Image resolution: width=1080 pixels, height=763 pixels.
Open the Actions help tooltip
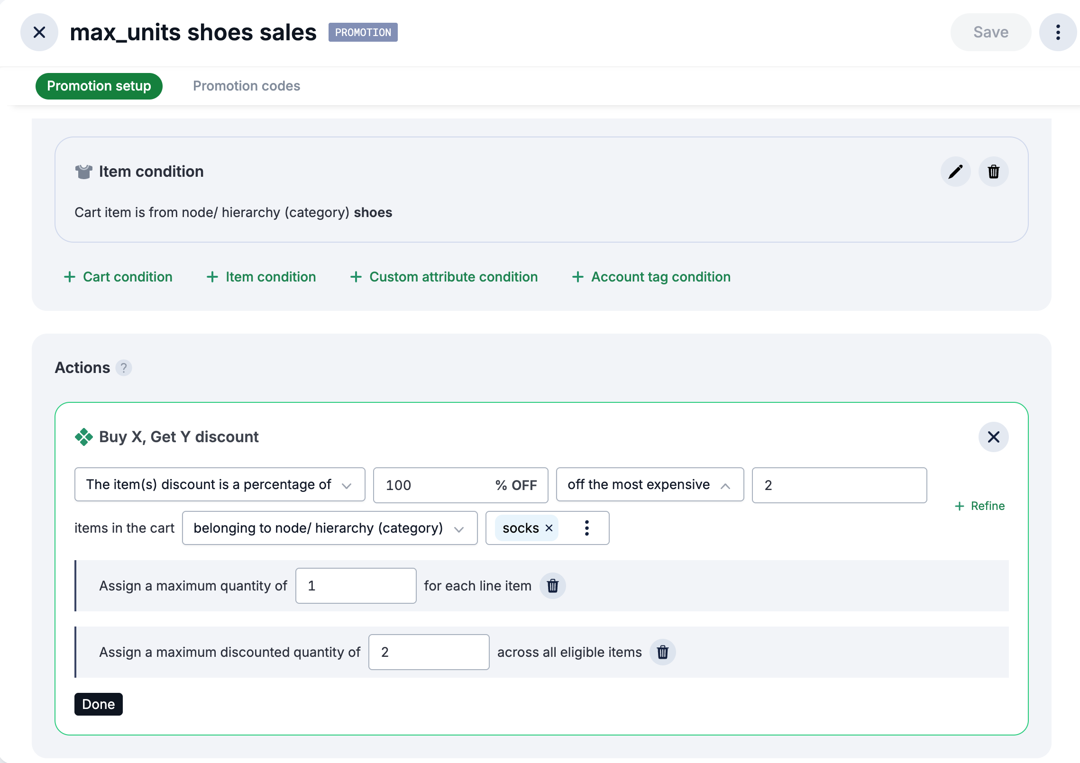tap(124, 368)
